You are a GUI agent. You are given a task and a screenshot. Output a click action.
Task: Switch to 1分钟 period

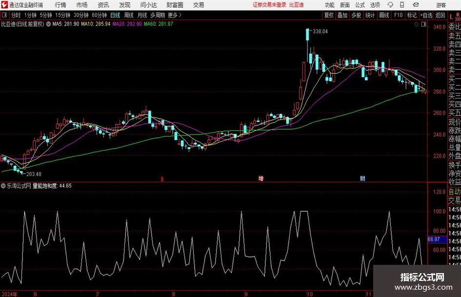(30, 15)
